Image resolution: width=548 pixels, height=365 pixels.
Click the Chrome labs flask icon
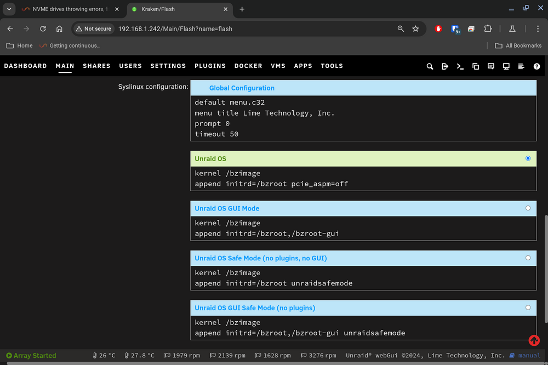coord(512,28)
